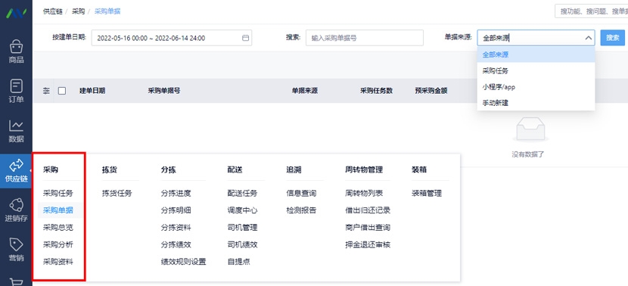Screen dimensions: 628x286
Task: Open 分拣进度 in the menu
Action: click(176, 194)
